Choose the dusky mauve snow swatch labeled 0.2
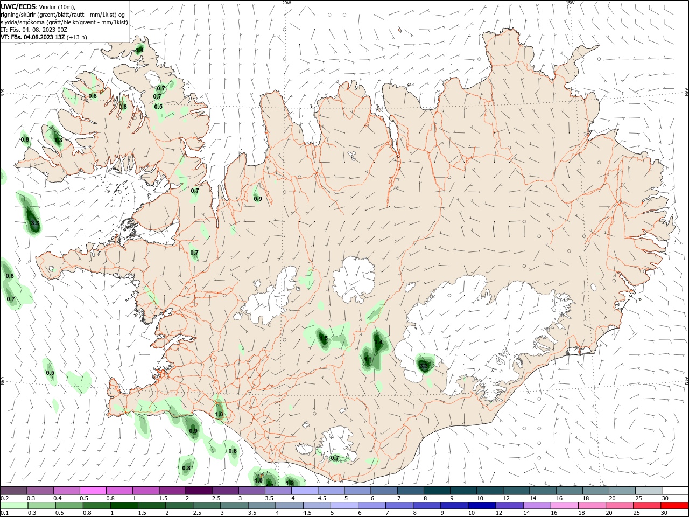Viewport: 689px width, 517px height. point(14,491)
